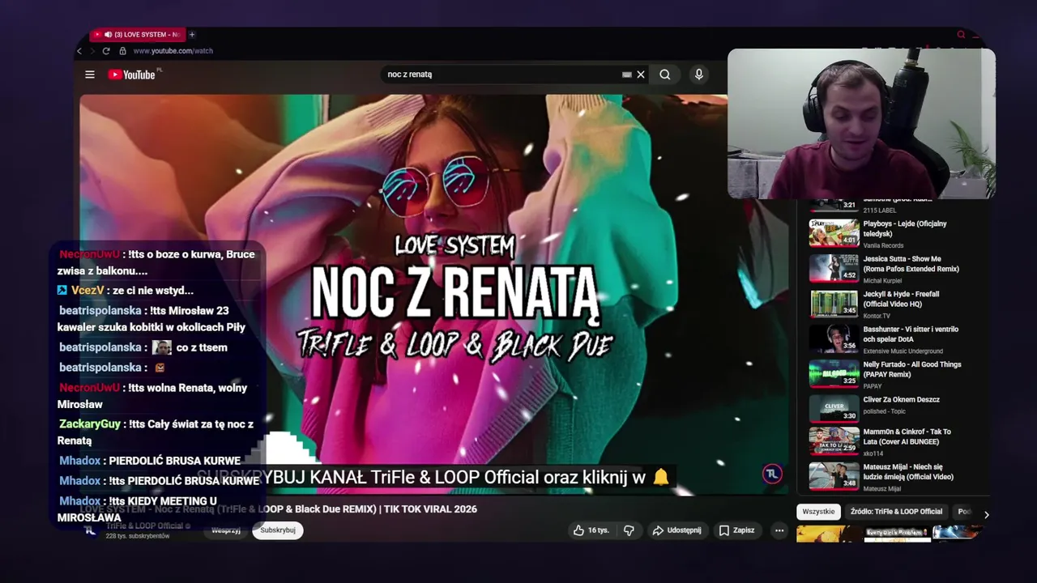Click the streamer webcam overlay

861,123
